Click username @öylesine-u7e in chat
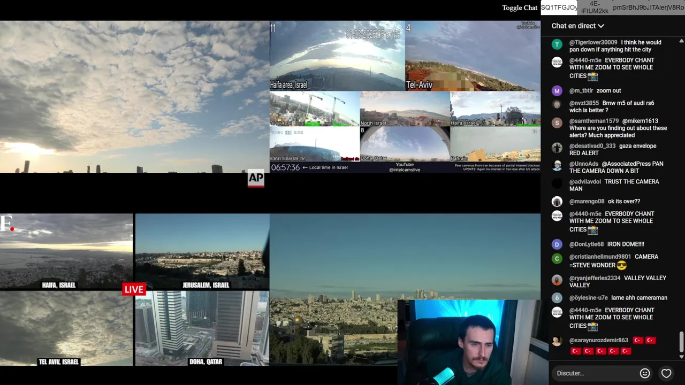This screenshot has height=385, width=685. tap(588, 298)
